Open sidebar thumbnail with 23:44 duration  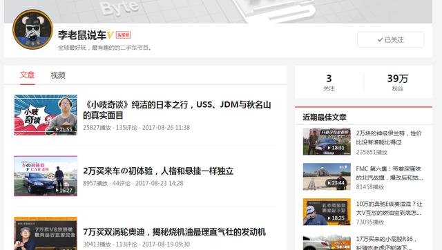[x=327, y=177]
